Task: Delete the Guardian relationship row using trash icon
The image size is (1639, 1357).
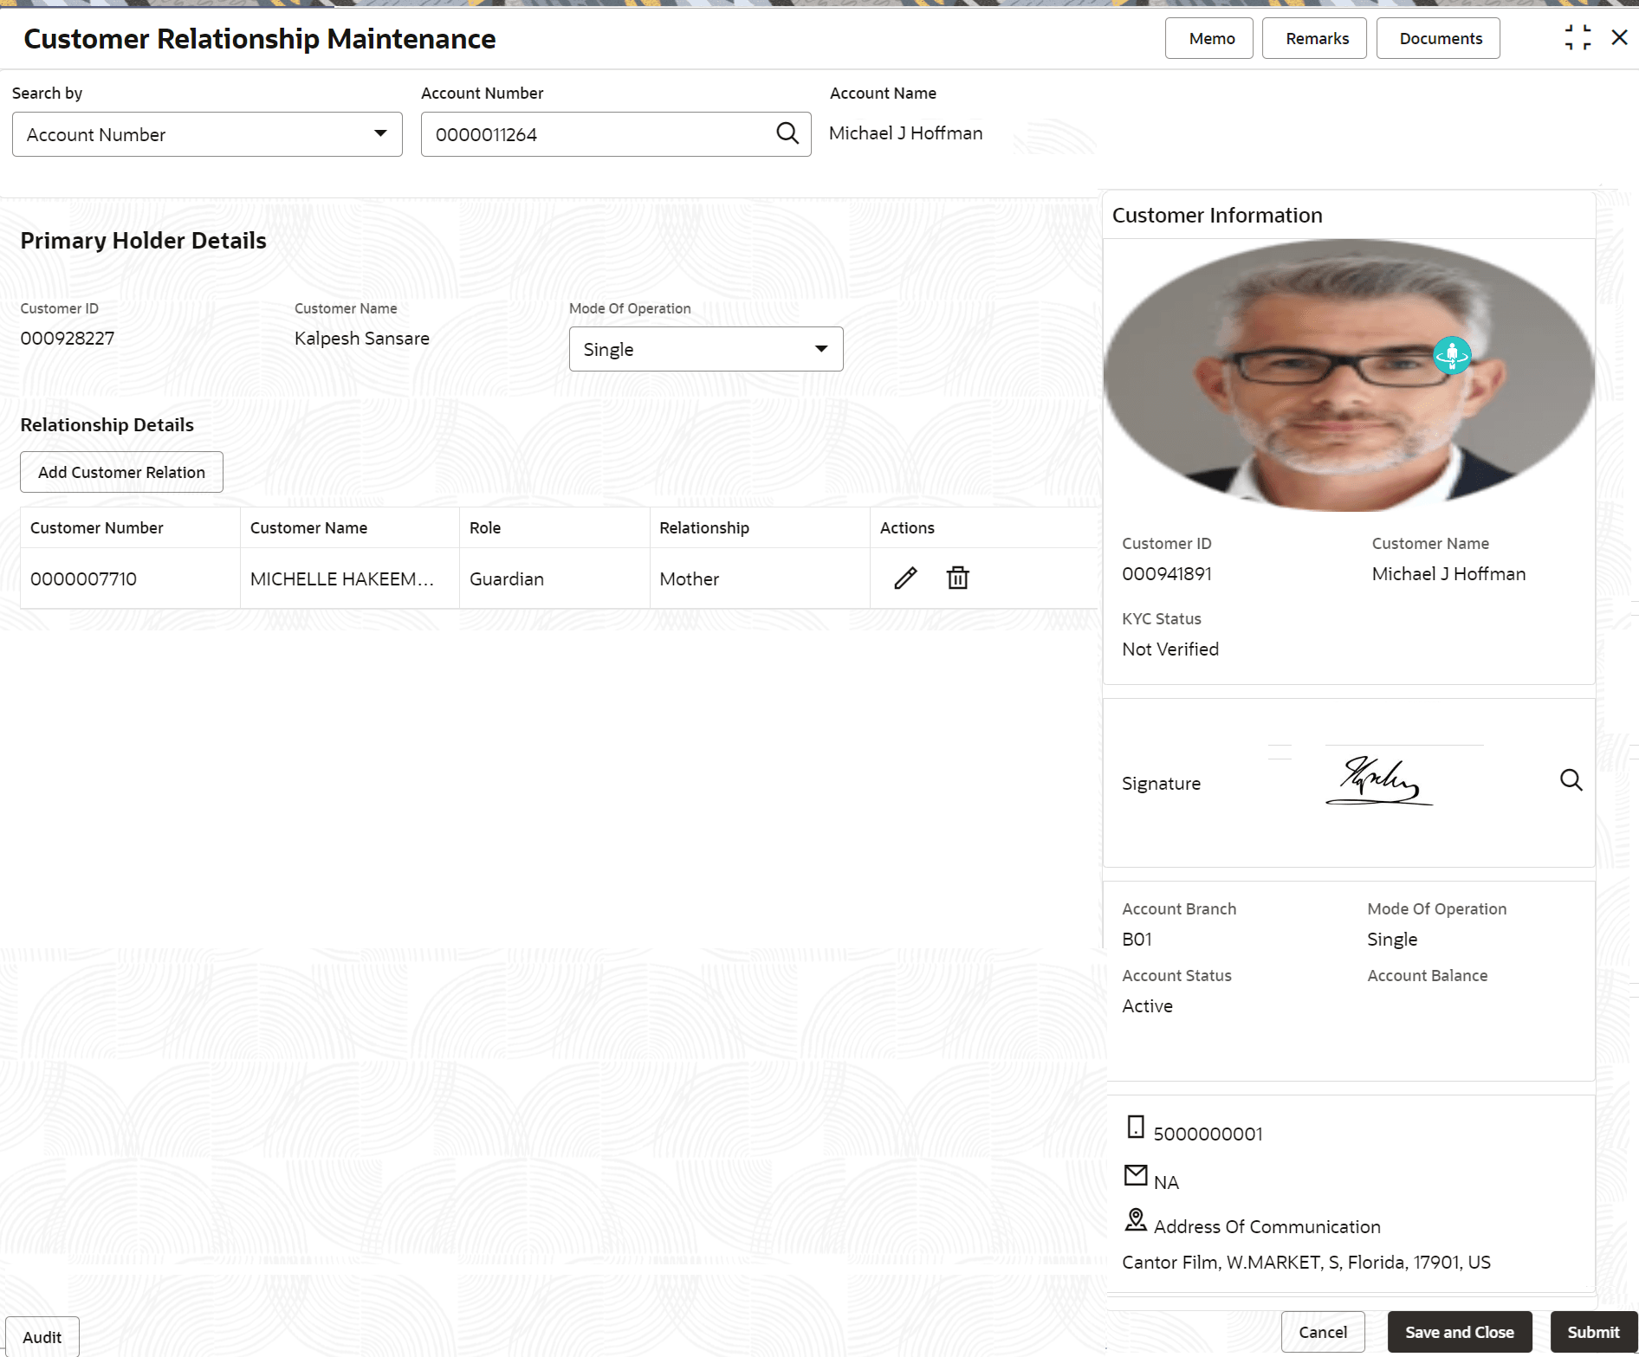Action: pyautogui.click(x=957, y=578)
